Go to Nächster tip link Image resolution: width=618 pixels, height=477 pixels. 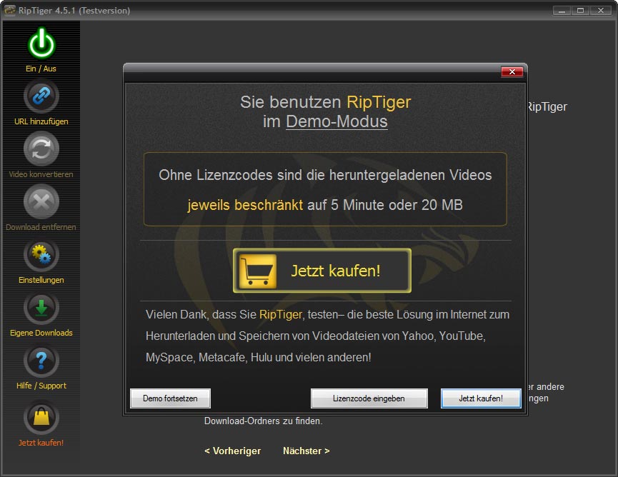point(306,451)
